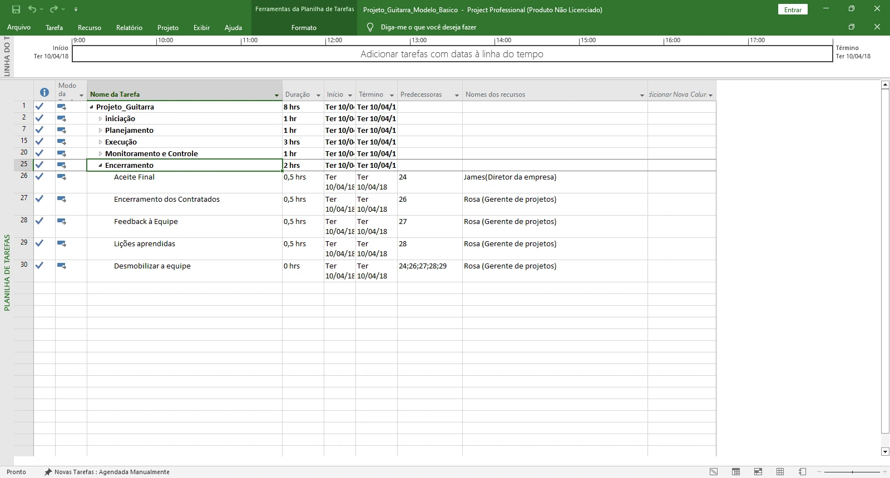Collapse the Projeto_Guitarra summary task
890x478 pixels.
(91, 107)
